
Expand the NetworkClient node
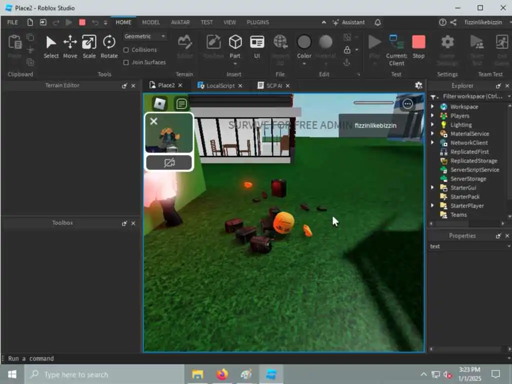point(432,142)
